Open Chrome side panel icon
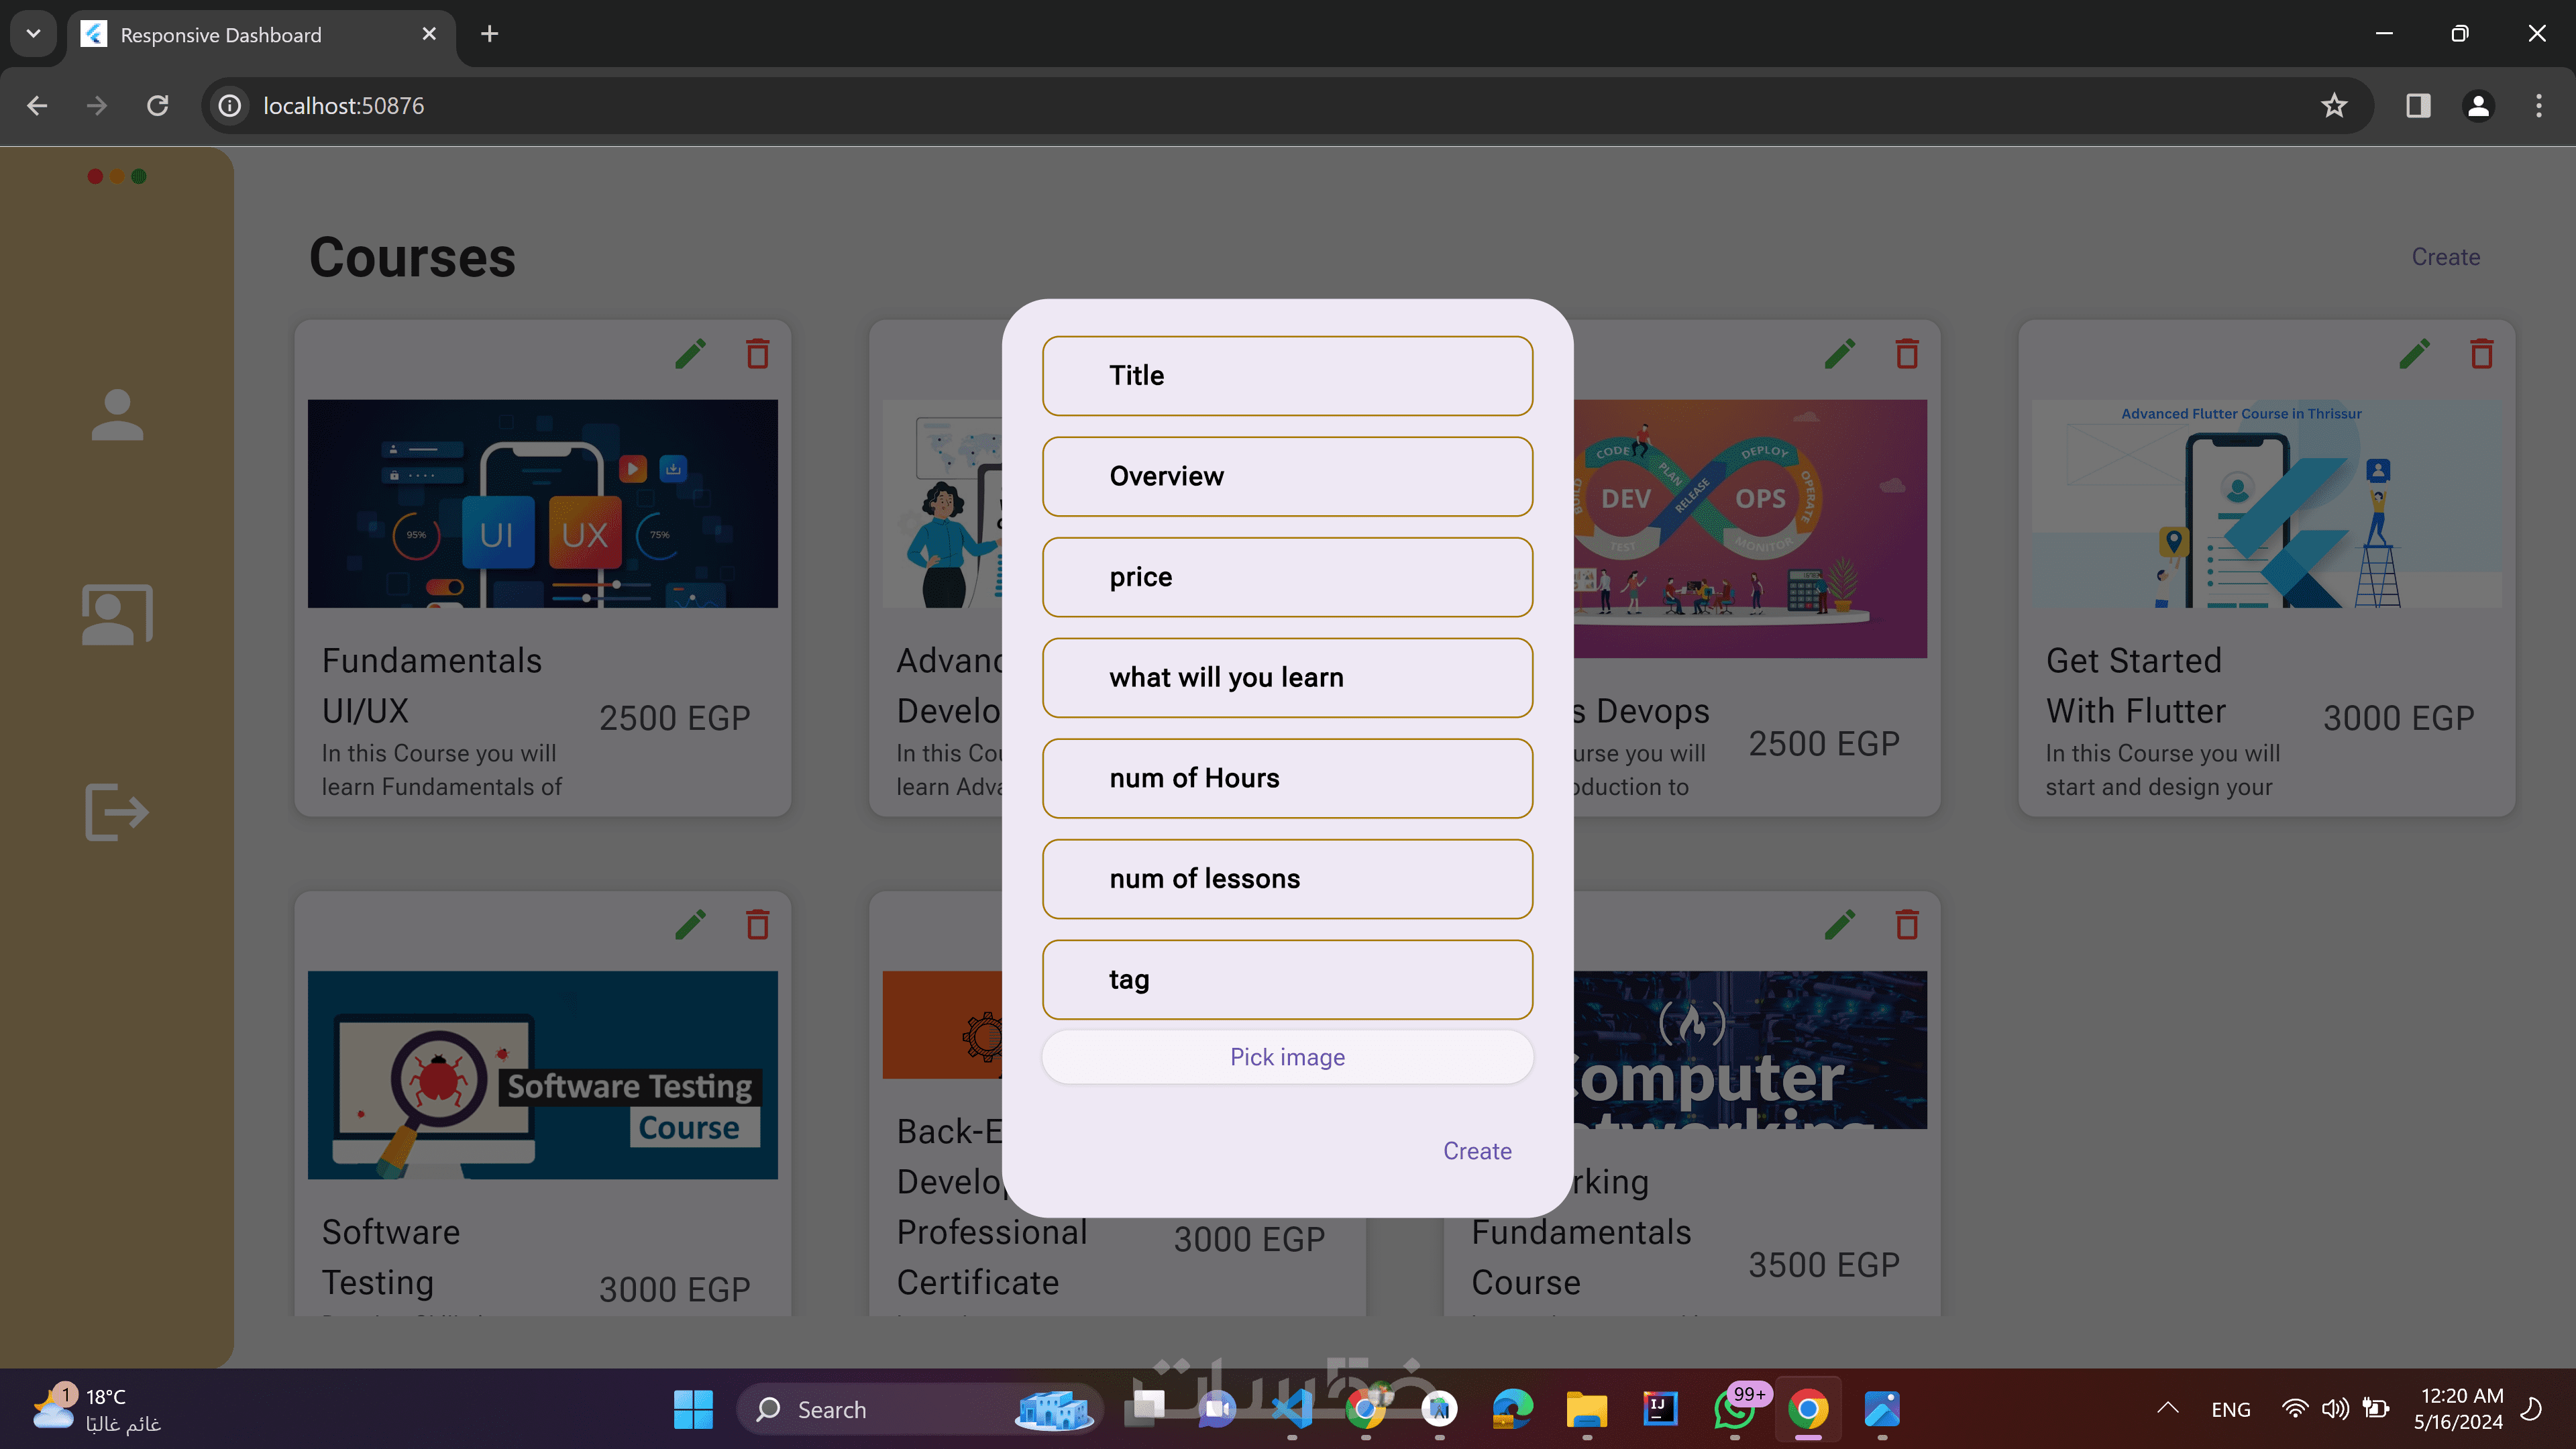 tap(2418, 106)
